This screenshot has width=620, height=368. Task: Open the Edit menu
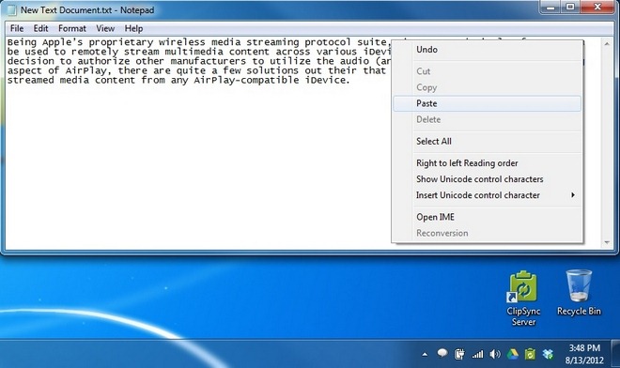40,28
